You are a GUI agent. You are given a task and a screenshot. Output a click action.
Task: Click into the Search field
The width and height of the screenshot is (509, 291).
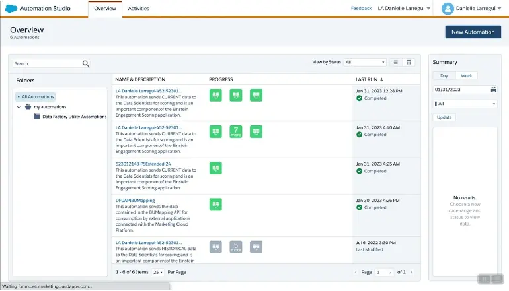[47, 63]
